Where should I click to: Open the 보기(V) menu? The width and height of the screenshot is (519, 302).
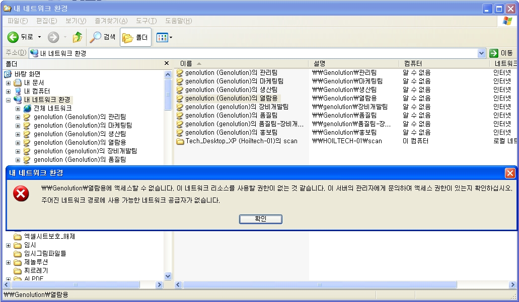pyautogui.click(x=76, y=21)
